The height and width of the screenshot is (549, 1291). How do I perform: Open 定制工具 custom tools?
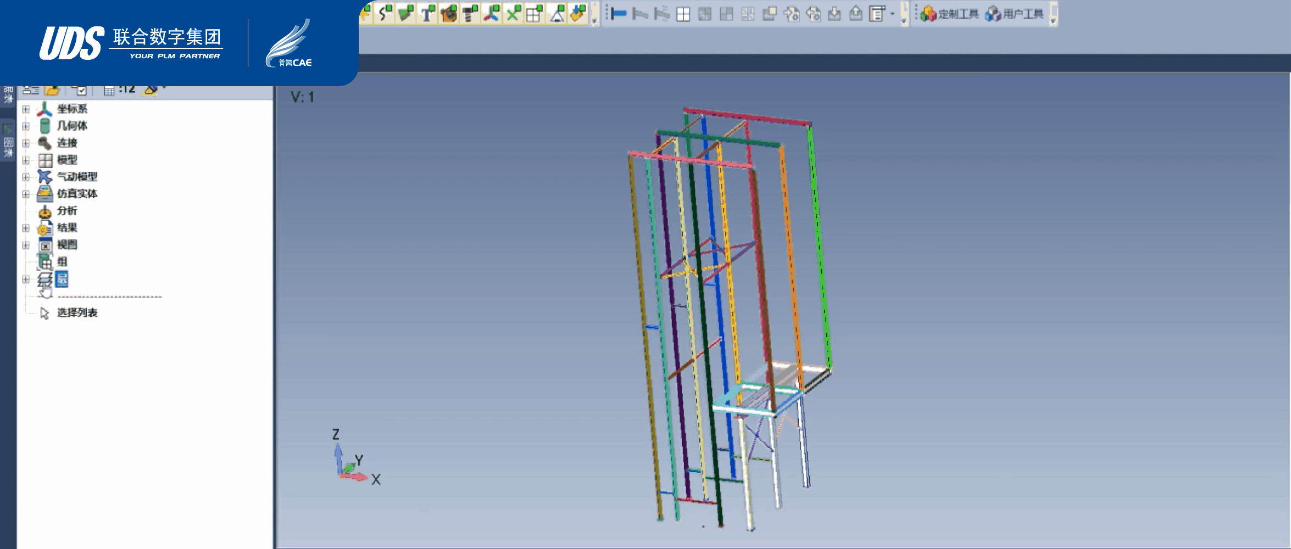(x=950, y=14)
